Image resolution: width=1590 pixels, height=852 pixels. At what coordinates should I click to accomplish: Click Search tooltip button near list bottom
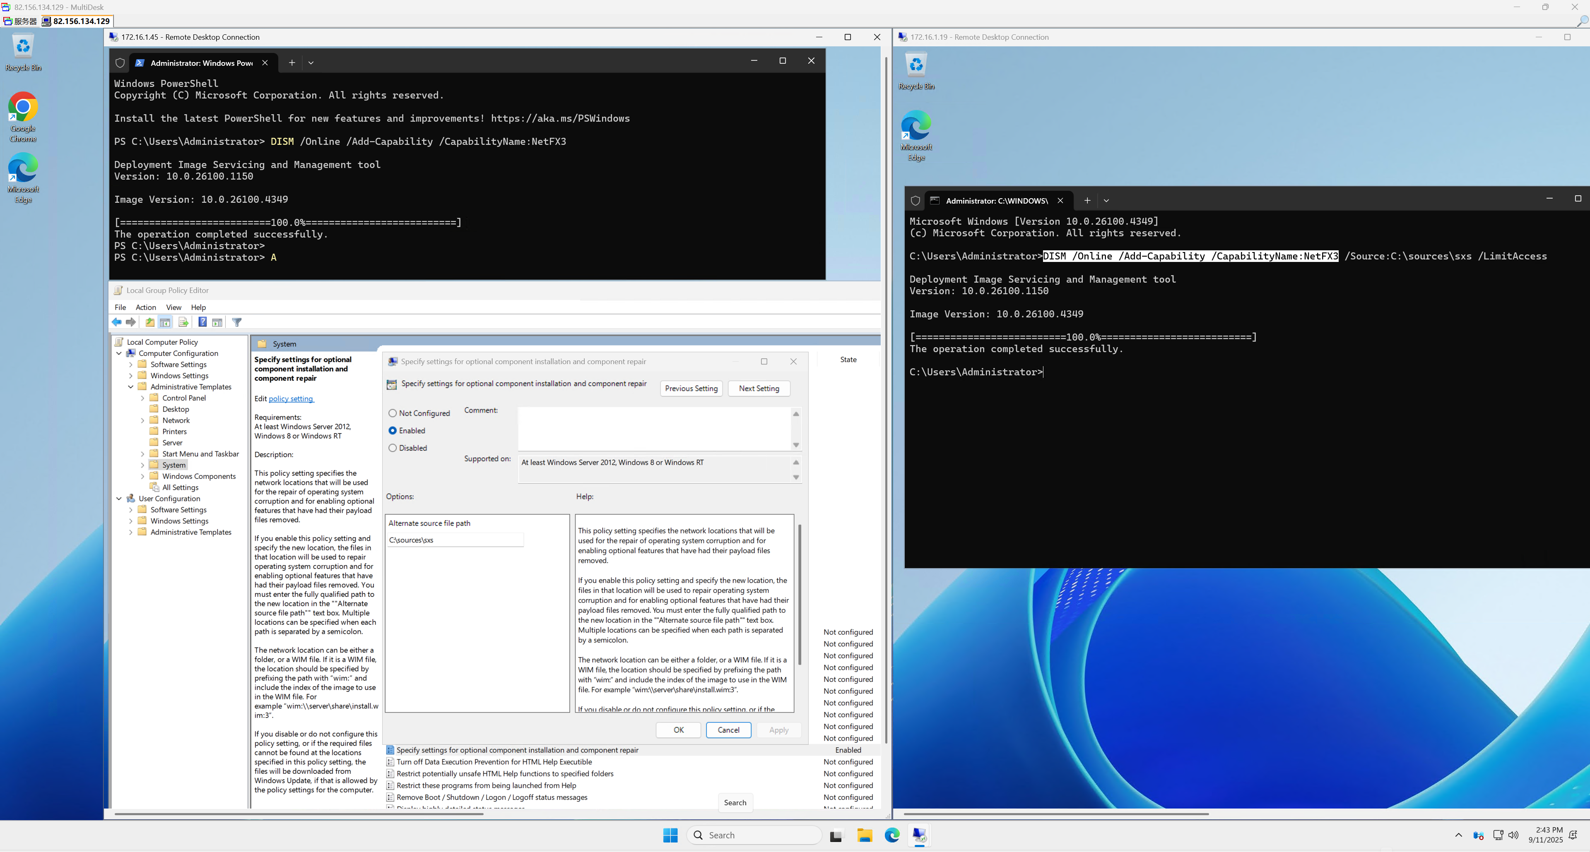735,803
